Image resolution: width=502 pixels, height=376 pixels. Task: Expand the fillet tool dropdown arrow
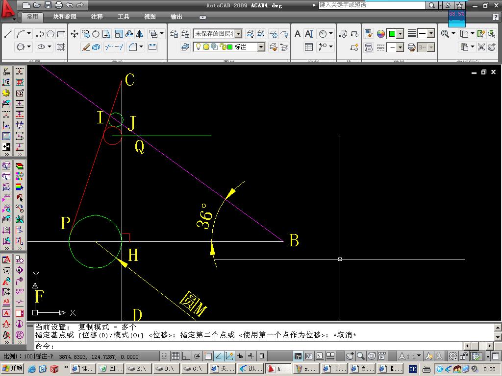(x=141, y=47)
